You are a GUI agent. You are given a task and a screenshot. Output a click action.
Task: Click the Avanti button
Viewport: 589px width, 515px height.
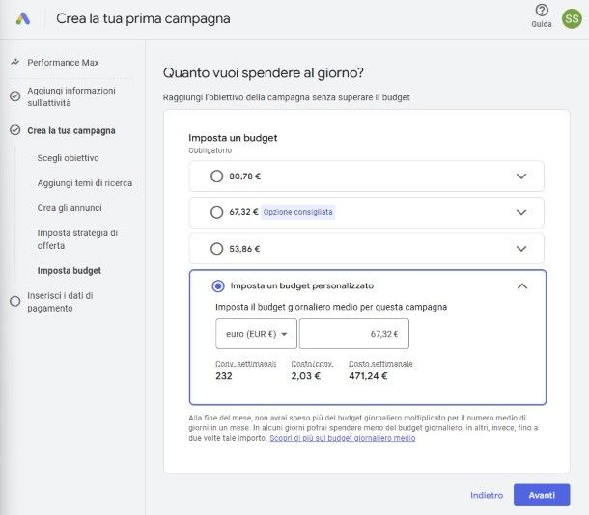(542, 495)
